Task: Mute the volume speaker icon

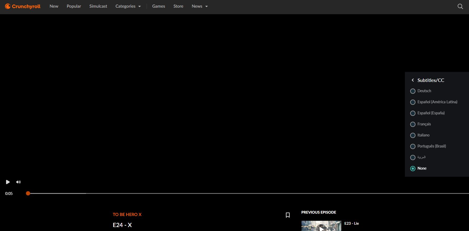Action: (18, 182)
